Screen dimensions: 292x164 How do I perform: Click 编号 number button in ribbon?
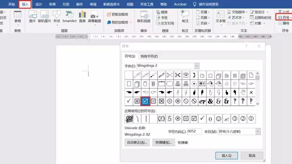coord(284,23)
